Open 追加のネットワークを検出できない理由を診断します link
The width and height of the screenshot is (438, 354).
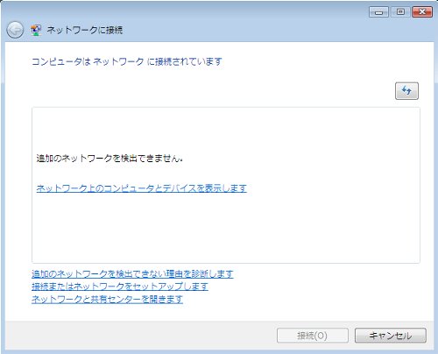(x=132, y=273)
